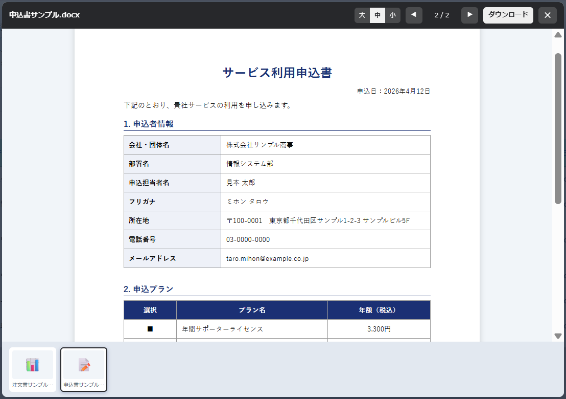The width and height of the screenshot is (566, 399).
Task: Click the heading 2. 申込プラン
Action: 148,289
